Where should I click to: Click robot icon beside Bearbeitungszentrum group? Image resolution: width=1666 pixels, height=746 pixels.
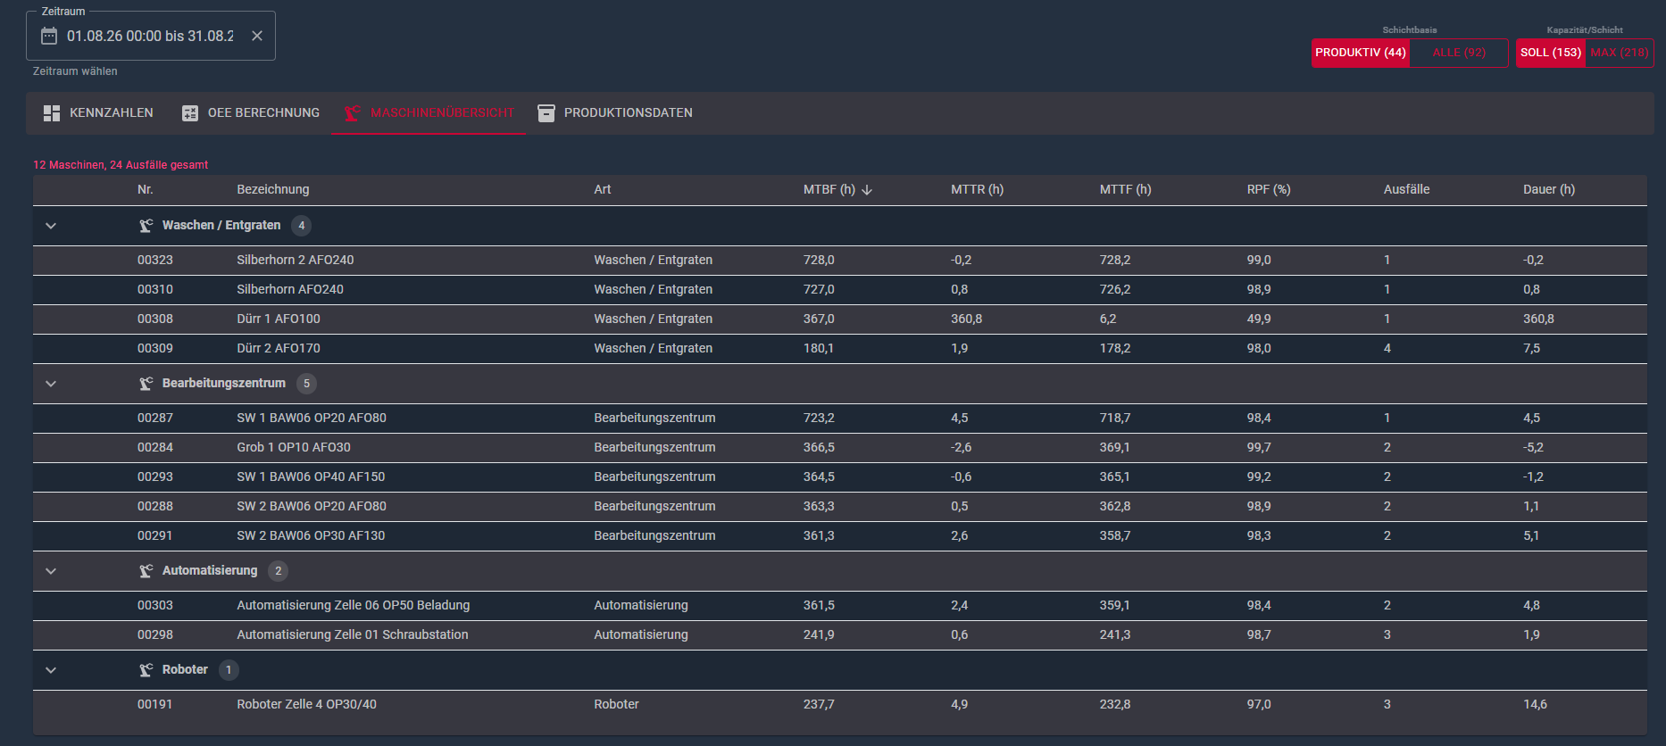tap(146, 384)
